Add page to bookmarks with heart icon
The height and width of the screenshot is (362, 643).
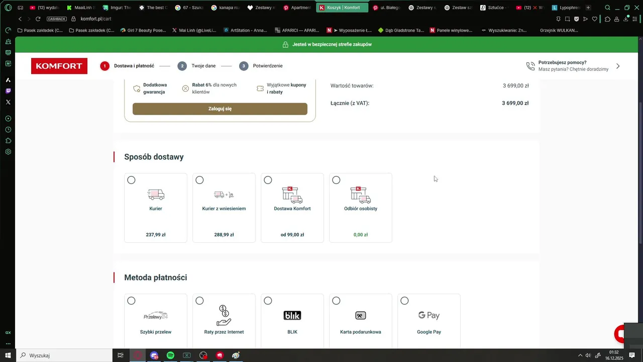point(594,19)
